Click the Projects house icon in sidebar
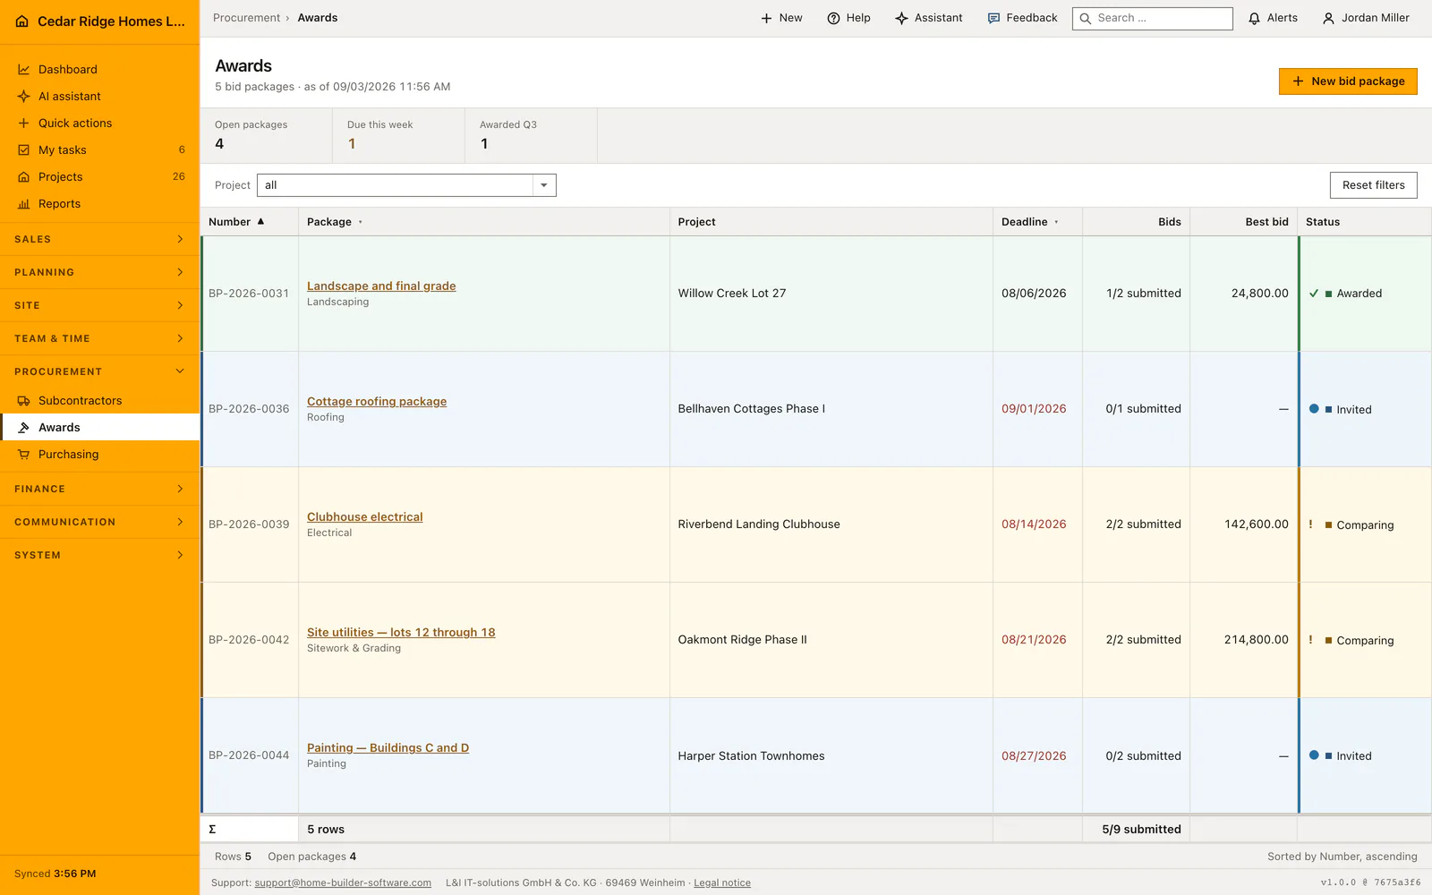The image size is (1432, 895). click(x=24, y=177)
